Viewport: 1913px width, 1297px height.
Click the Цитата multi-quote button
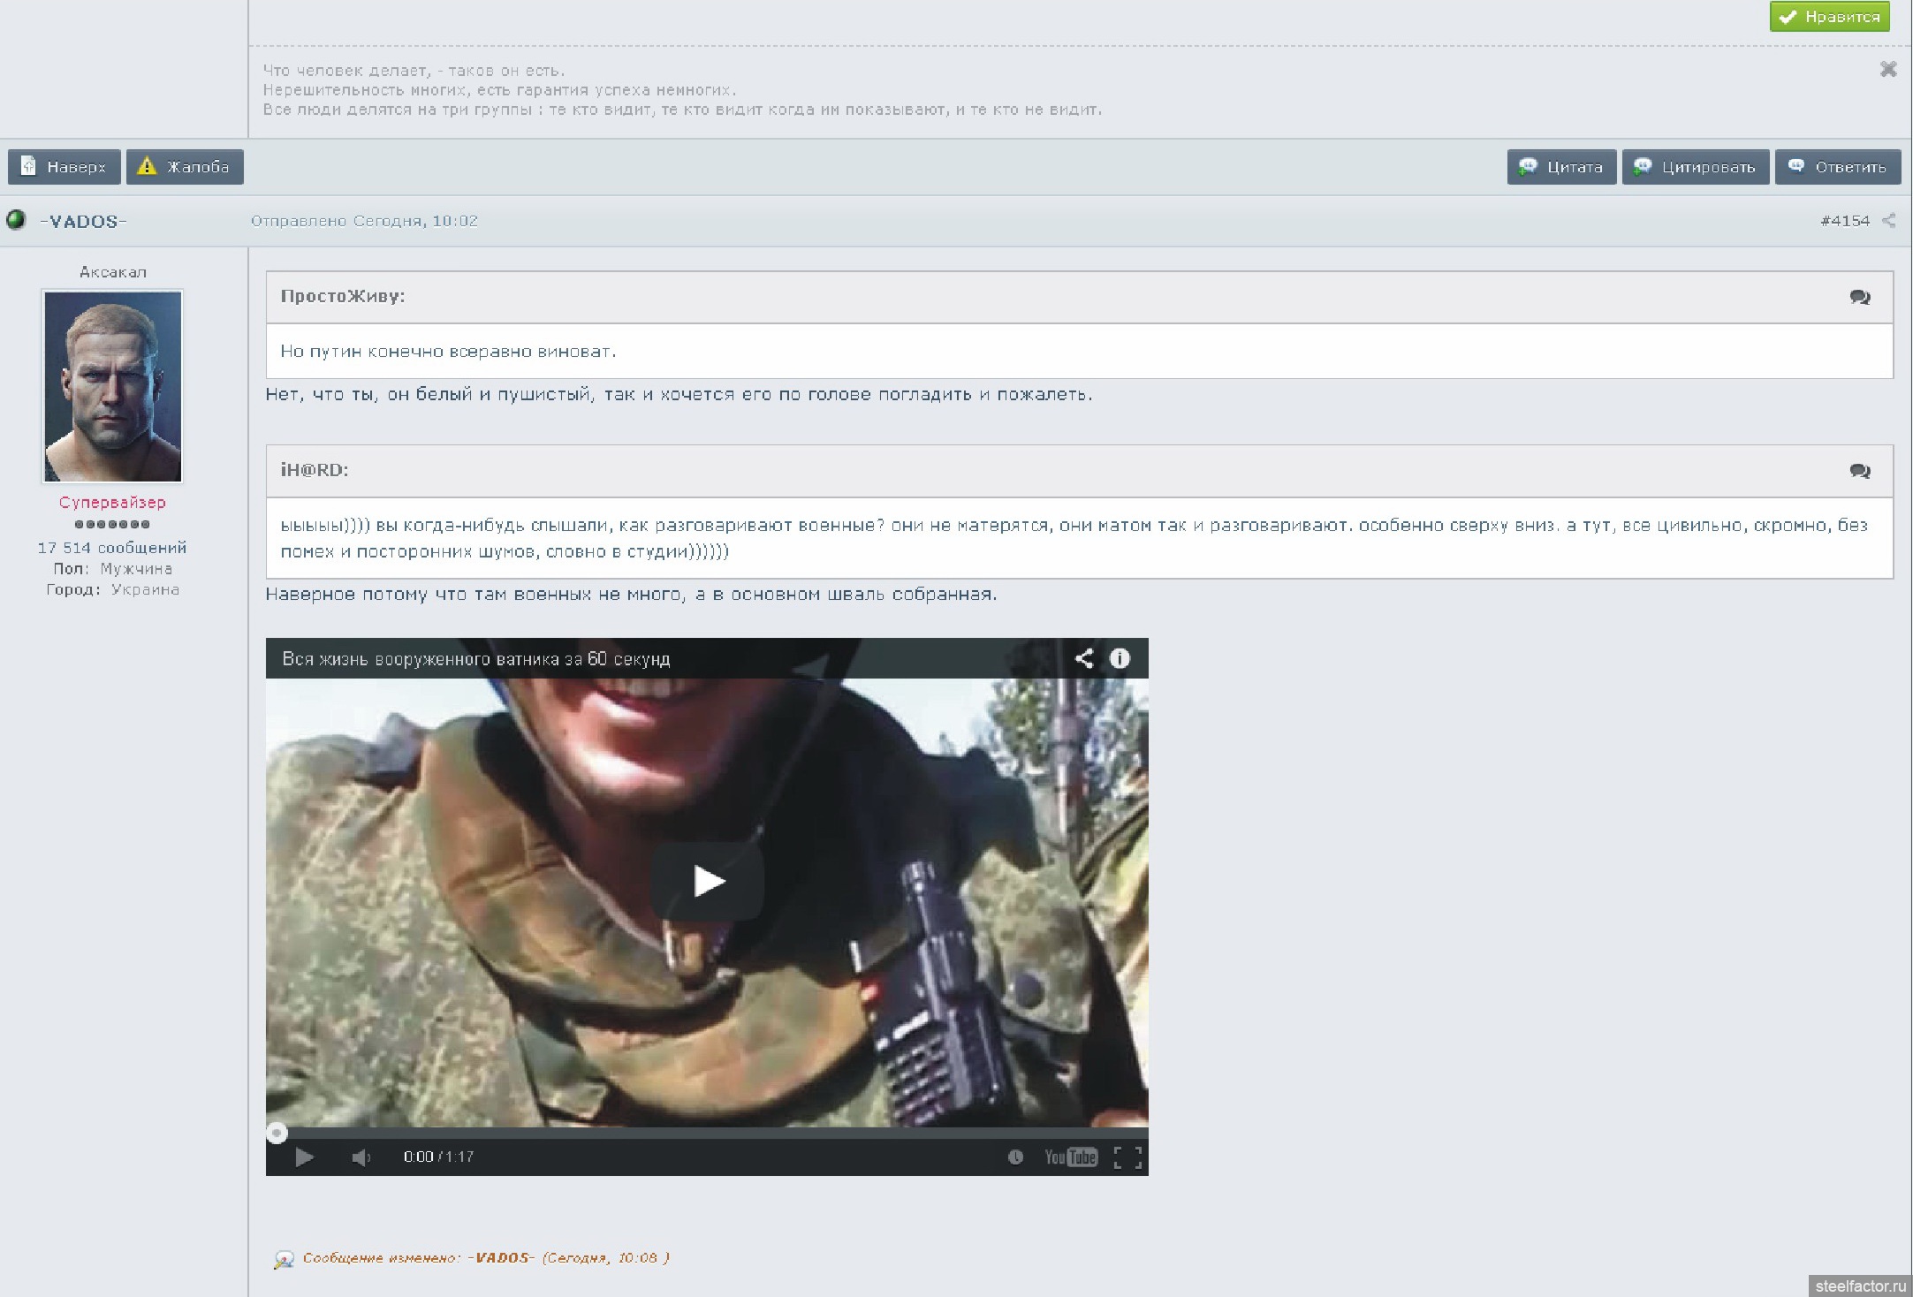point(1561,167)
